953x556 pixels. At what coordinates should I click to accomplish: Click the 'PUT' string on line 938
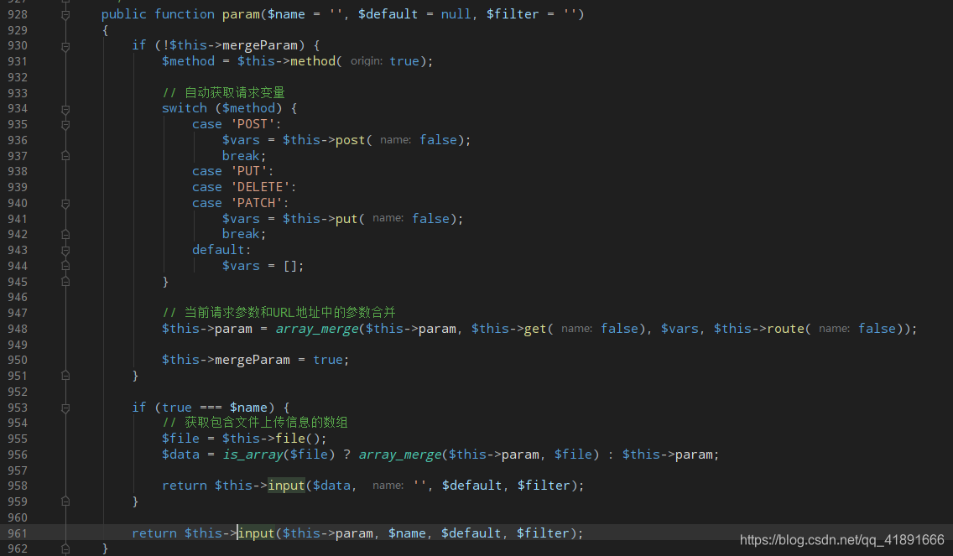(248, 171)
